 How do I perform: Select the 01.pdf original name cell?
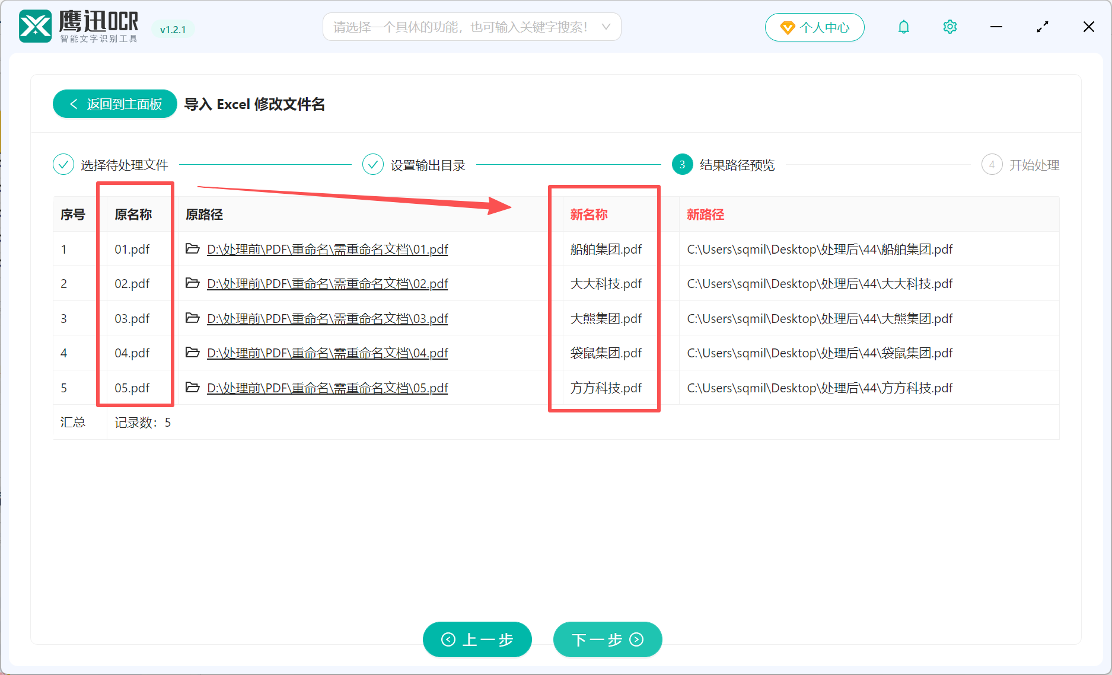point(132,249)
